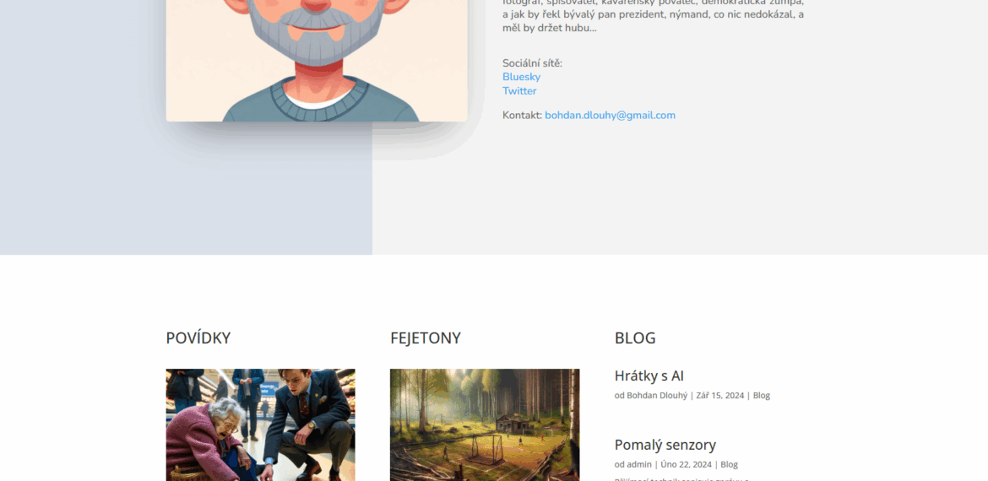Image resolution: width=988 pixels, height=481 pixels.
Task: Click the FEJETONY section heading
Action: point(426,338)
